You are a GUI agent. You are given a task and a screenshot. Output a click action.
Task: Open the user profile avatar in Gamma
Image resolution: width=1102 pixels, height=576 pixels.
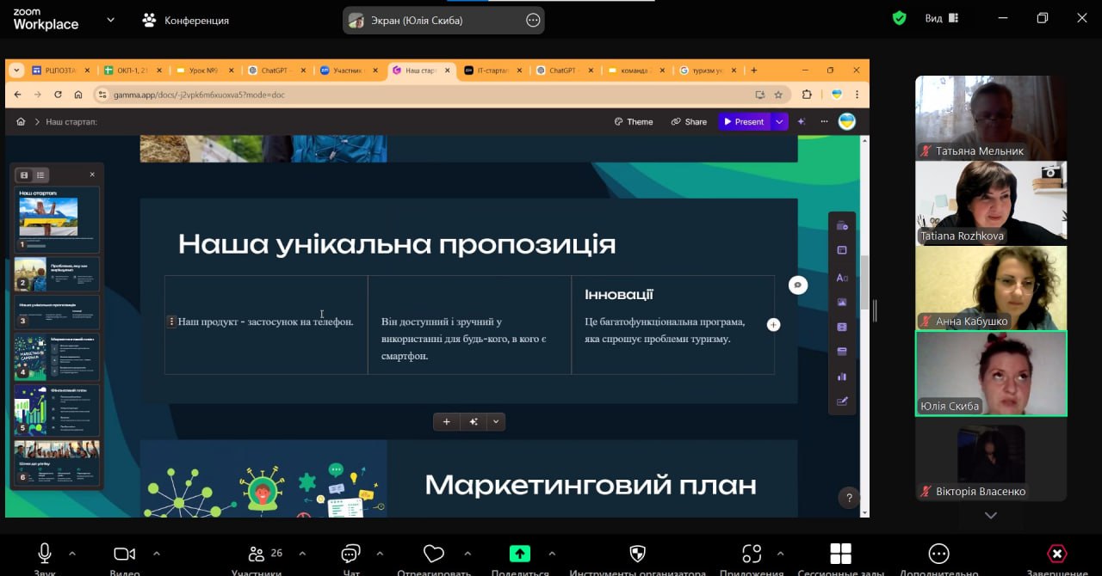(846, 122)
